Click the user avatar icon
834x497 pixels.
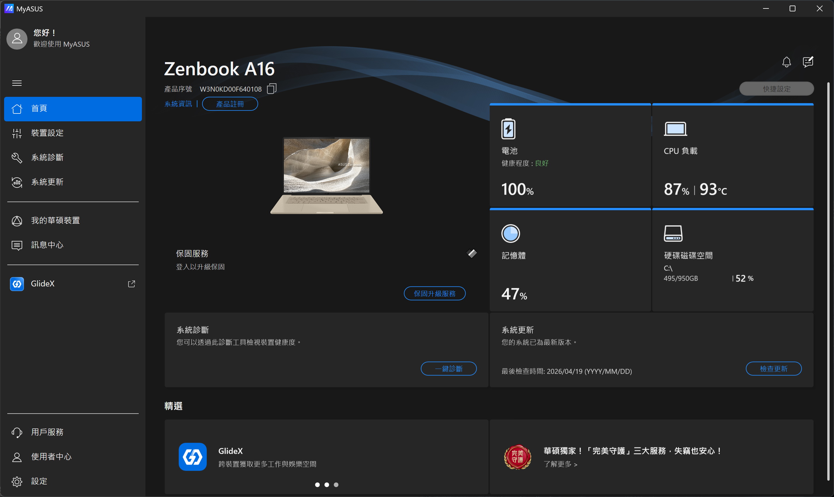tap(17, 39)
